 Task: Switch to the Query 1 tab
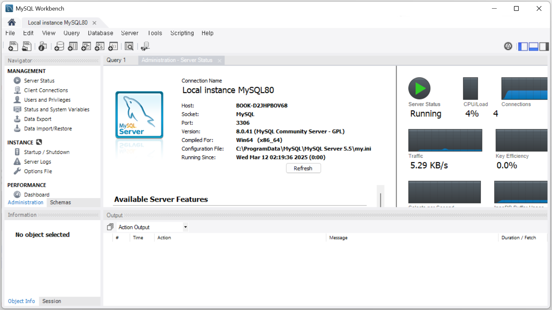[x=116, y=60]
